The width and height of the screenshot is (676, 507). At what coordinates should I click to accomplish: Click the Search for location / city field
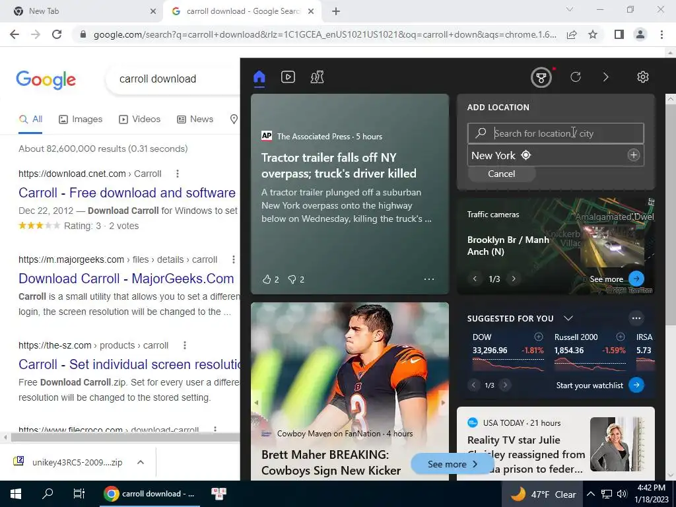pyautogui.click(x=556, y=133)
